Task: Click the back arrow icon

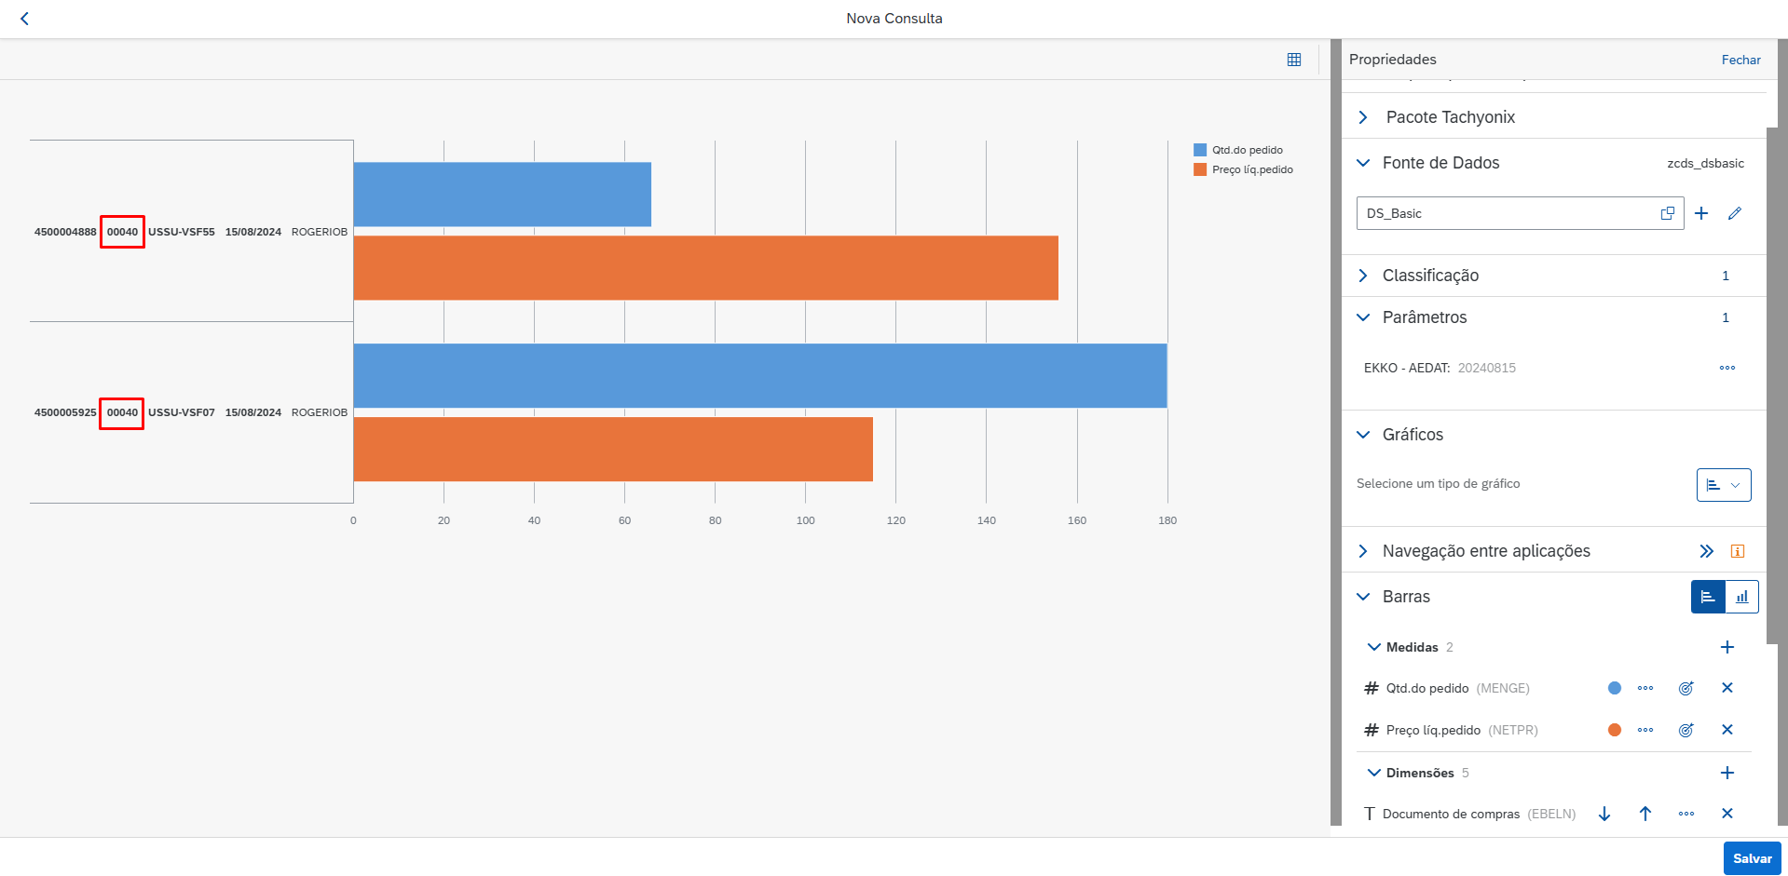Action: pyautogui.click(x=25, y=19)
